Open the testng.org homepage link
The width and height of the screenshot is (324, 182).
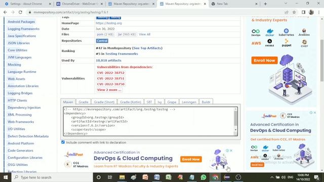click(109, 23)
